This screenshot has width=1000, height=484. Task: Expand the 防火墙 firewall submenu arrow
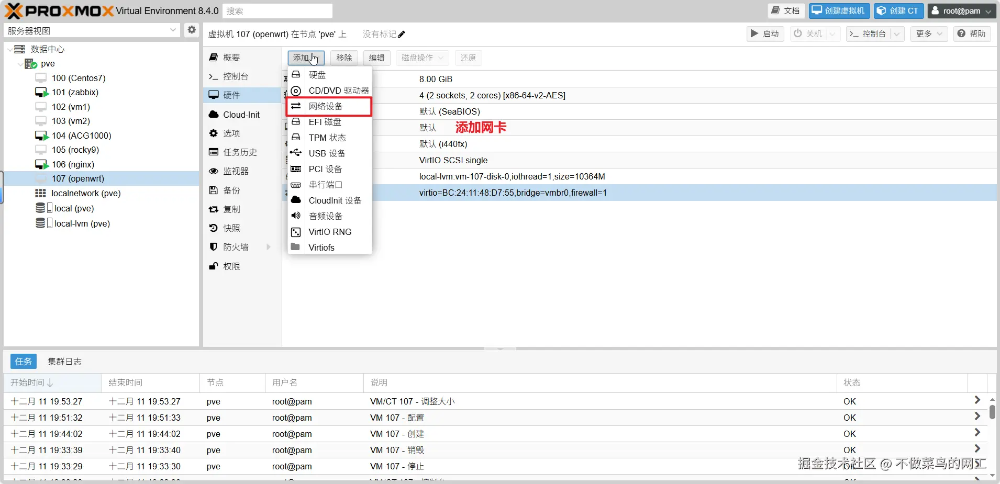[x=269, y=247]
